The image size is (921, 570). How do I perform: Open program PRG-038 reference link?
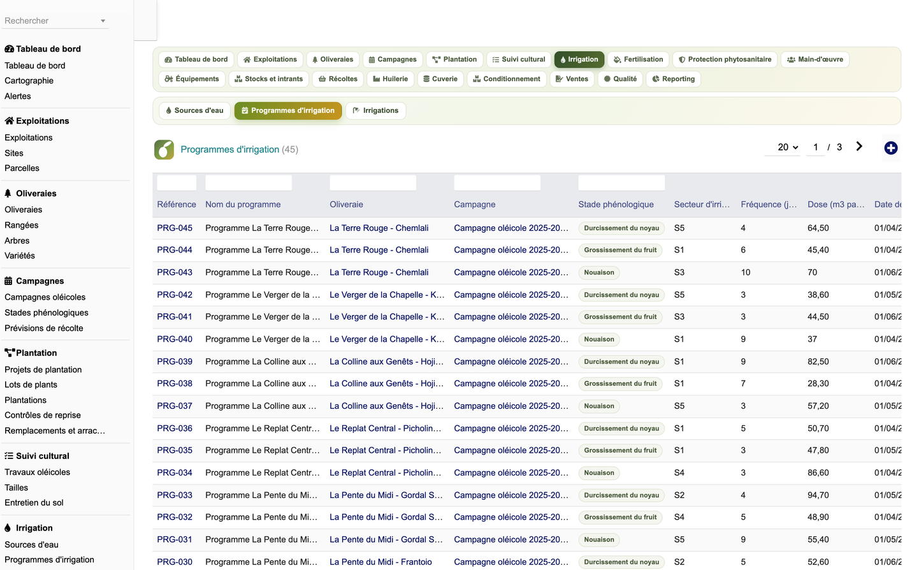point(175,383)
